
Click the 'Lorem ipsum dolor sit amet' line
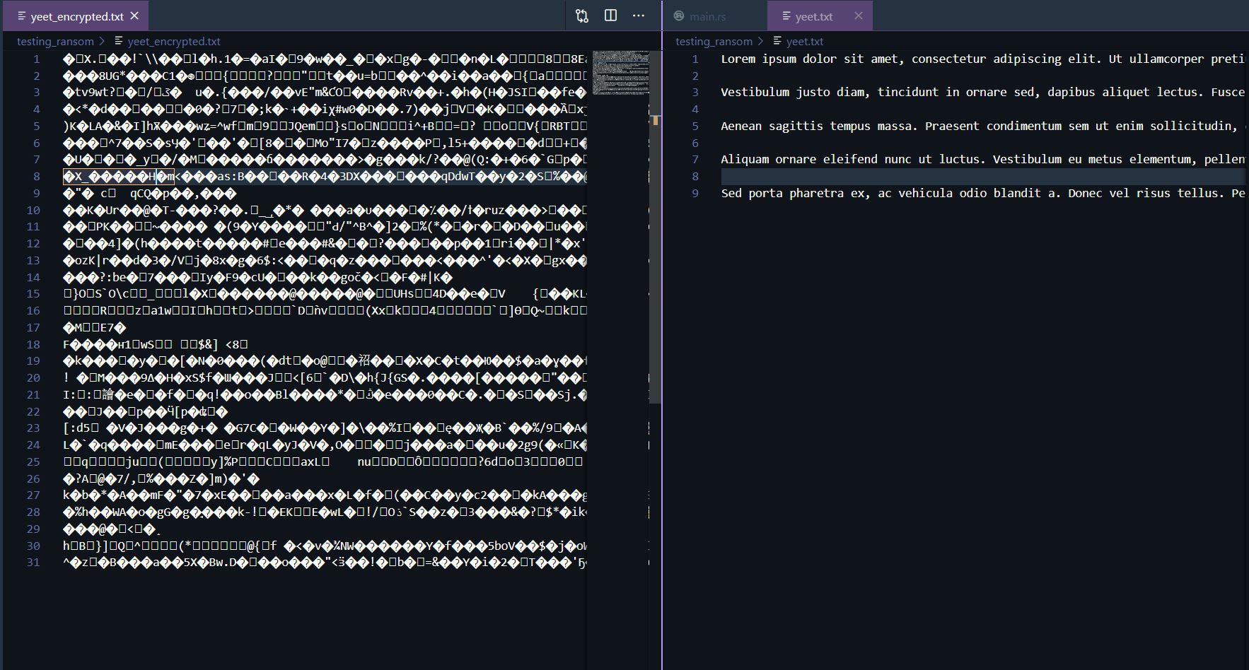tap(982, 59)
